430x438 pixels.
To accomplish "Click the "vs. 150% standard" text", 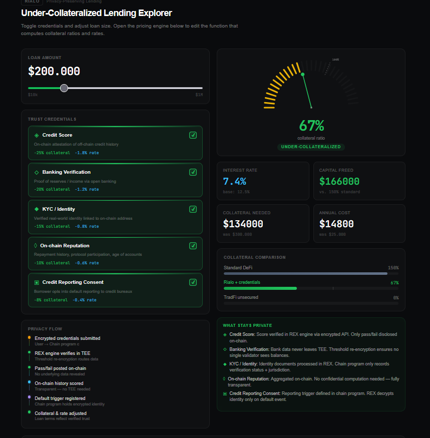I will [x=339, y=192].
